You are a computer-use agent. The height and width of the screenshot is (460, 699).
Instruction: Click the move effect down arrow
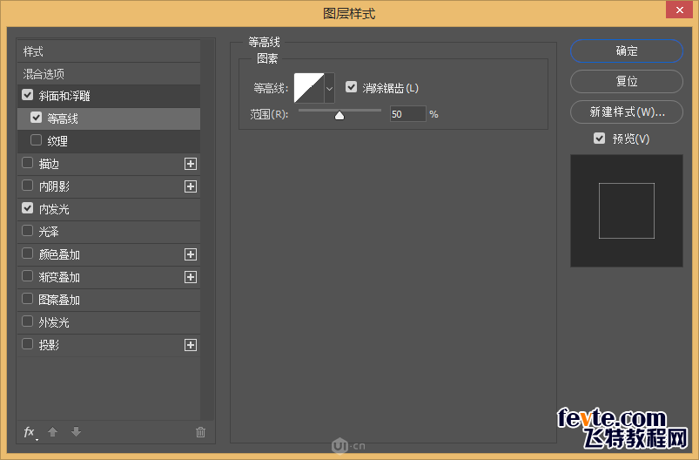coord(76,432)
